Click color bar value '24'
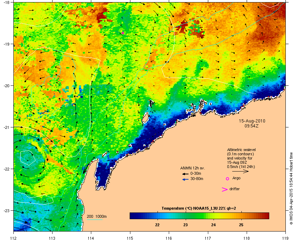Image resolution: width=296 pixels, height=240 pixels. [x=213, y=225]
